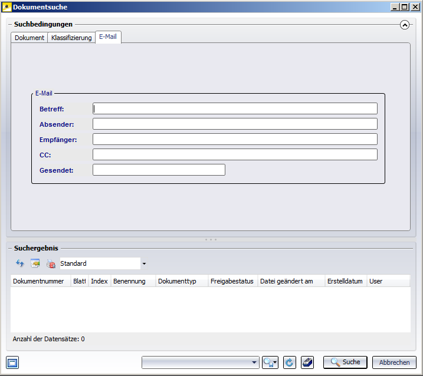Click the eraser clear fields icon

[x=307, y=362]
